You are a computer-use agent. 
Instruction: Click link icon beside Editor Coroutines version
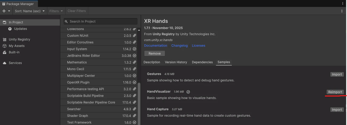point(134,42)
